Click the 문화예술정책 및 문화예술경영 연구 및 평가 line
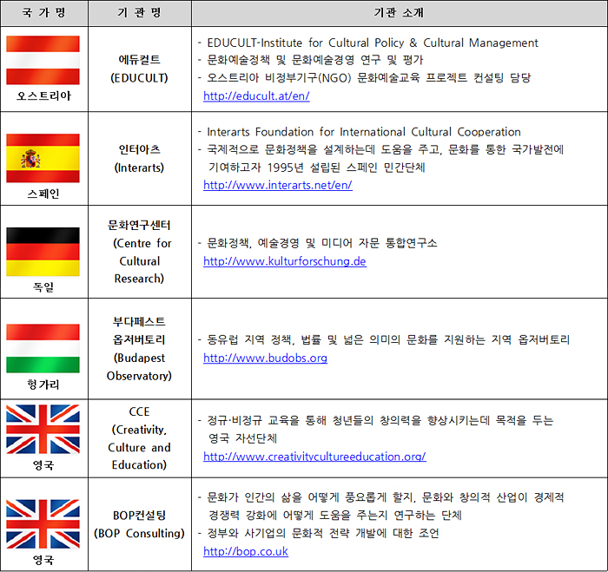This screenshot has height=572, width=608. click(x=314, y=60)
